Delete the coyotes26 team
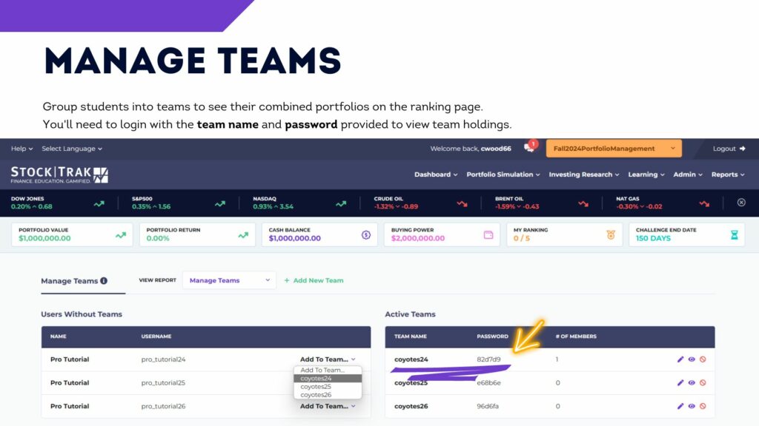759x426 pixels. tap(703, 406)
